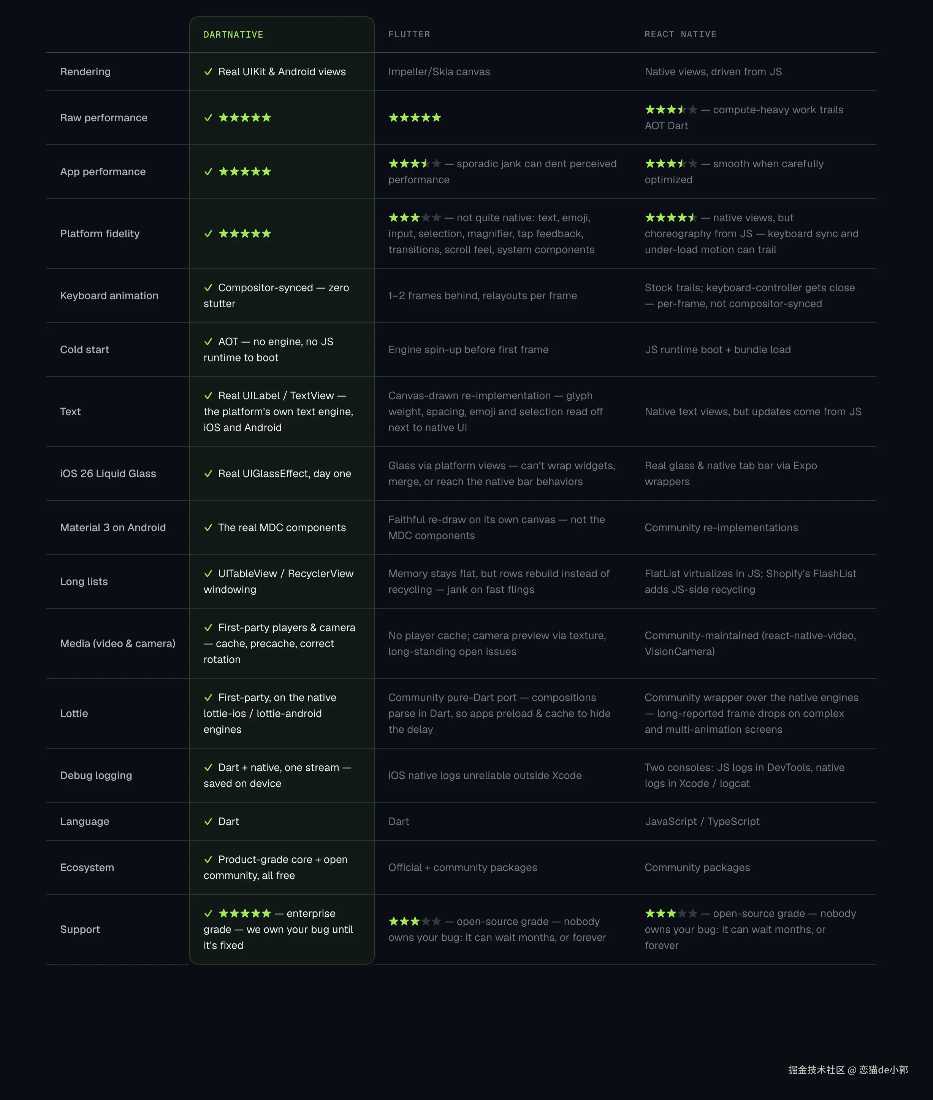Select the DARTNATIVE column header
This screenshot has width=933, height=1100.
coord(233,34)
